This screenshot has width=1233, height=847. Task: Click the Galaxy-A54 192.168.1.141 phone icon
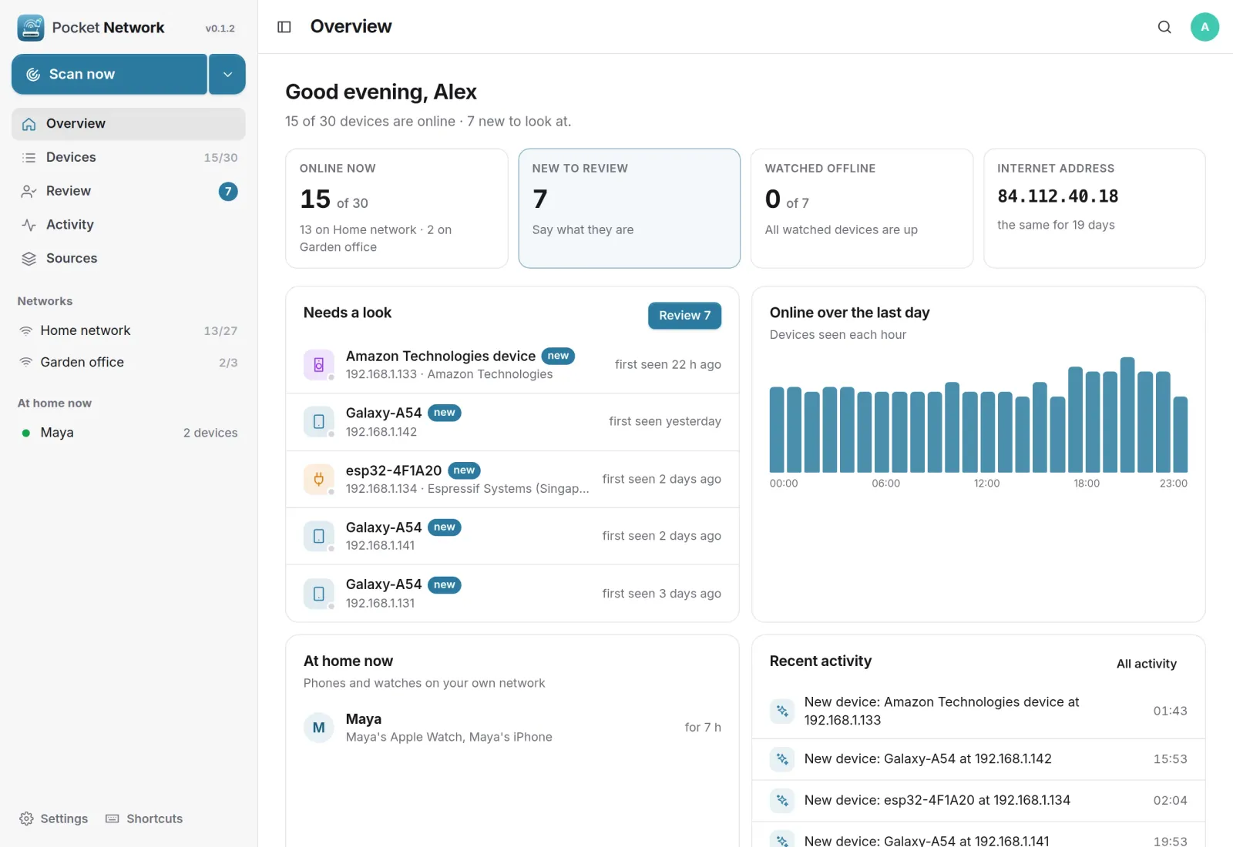[318, 536]
